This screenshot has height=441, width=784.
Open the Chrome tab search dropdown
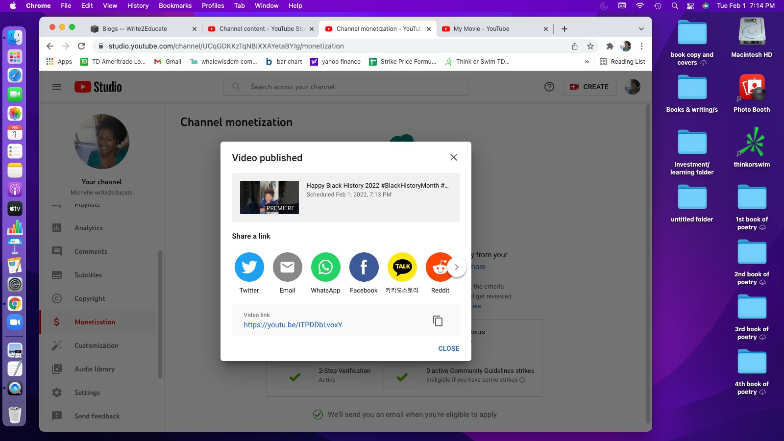641,29
